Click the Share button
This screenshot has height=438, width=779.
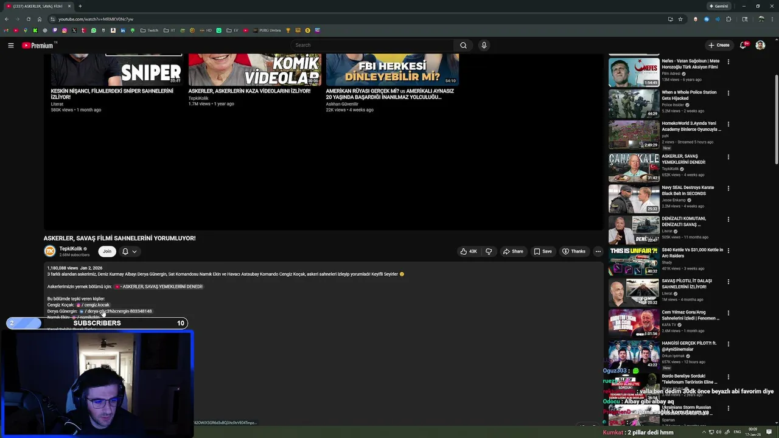(x=513, y=251)
